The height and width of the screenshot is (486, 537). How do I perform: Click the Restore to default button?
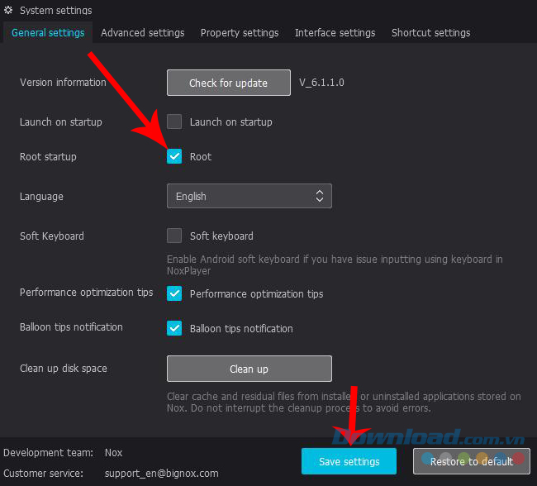point(472,461)
